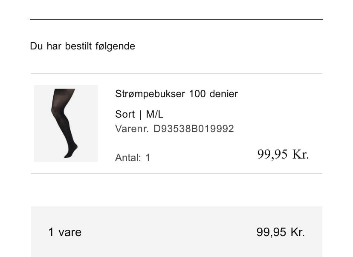Click the Varenr. label
Screen dimensions: 353x257
pos(132,129)
